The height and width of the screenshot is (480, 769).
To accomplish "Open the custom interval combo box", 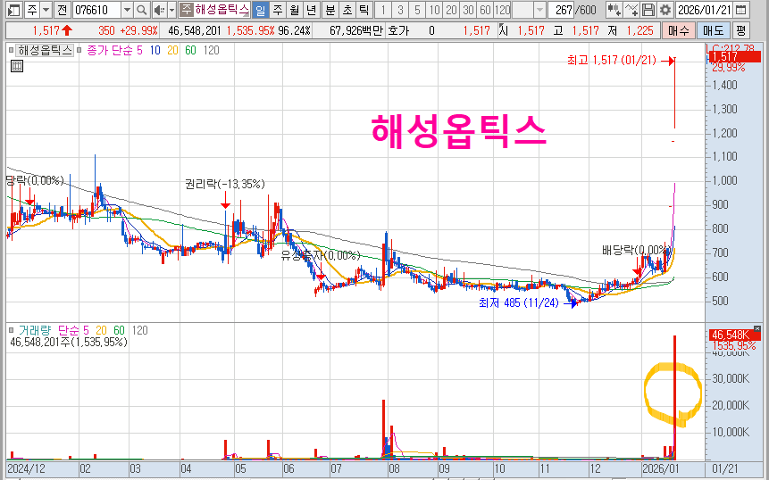I will [x=529, y=9].
